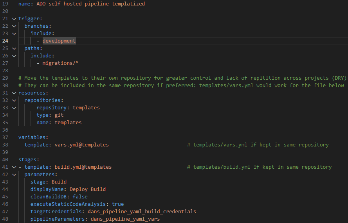Place cursor on migrations/* path value
Viewport: 348px width, 223px height.
tap(60, 63)
